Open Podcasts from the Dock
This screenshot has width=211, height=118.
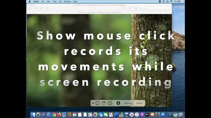click(142, 115)
